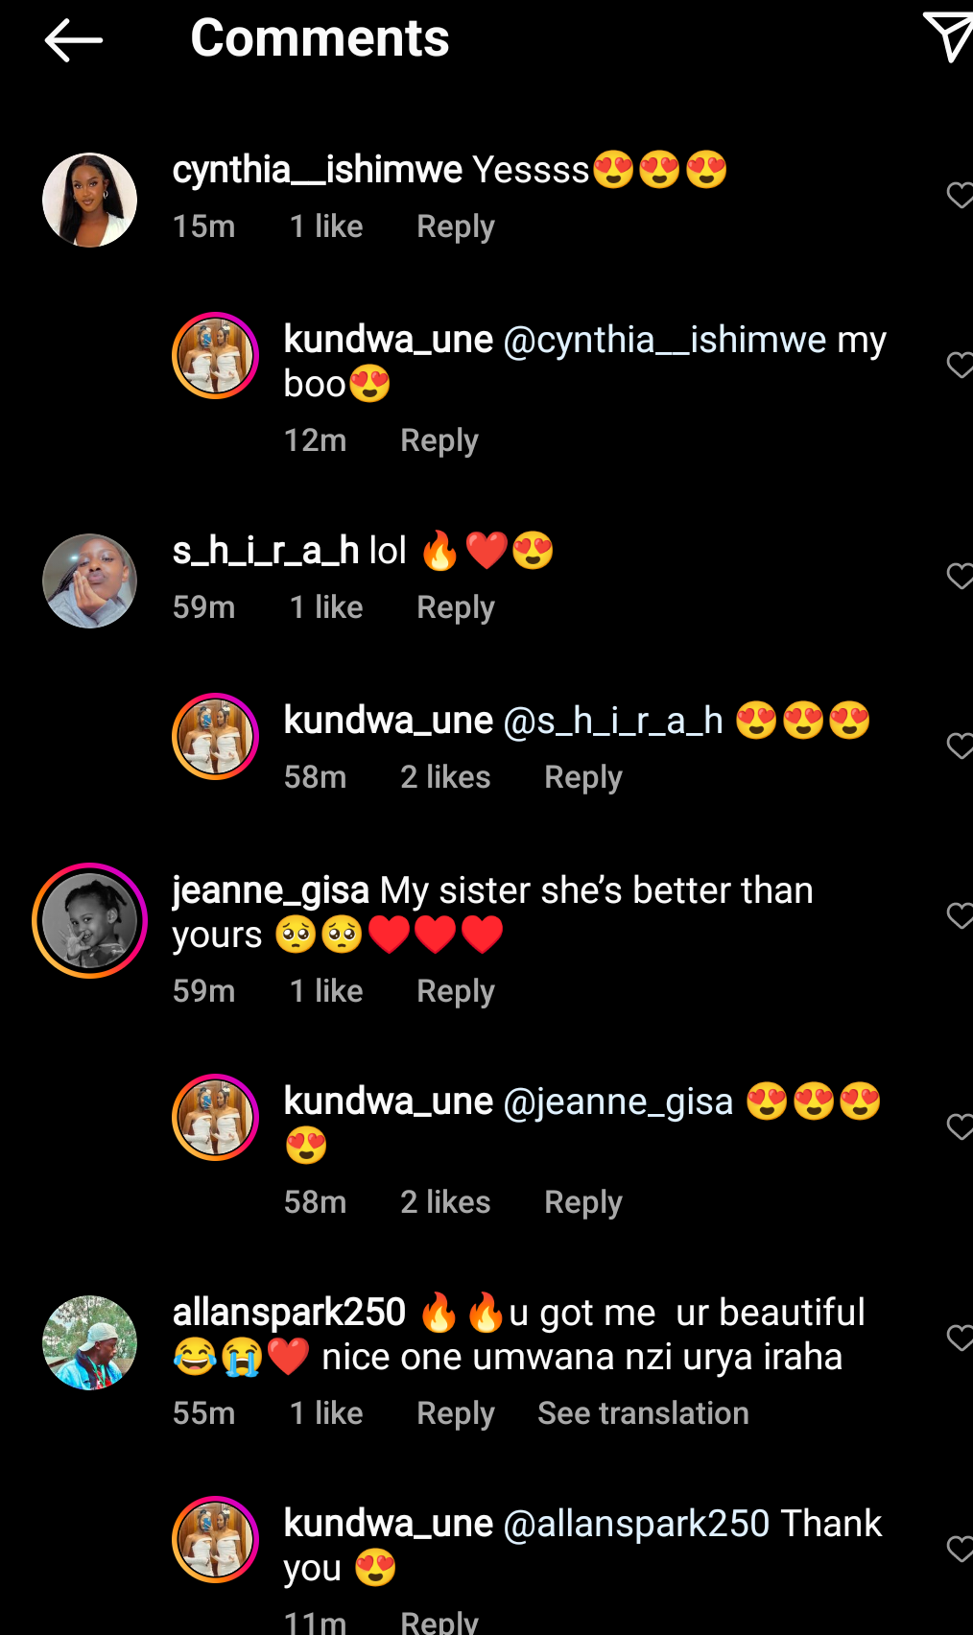Like kundwa_une's 'my boo' reply heart
The height and width of the screenshot is (1635, 973).
coord(960,365)
